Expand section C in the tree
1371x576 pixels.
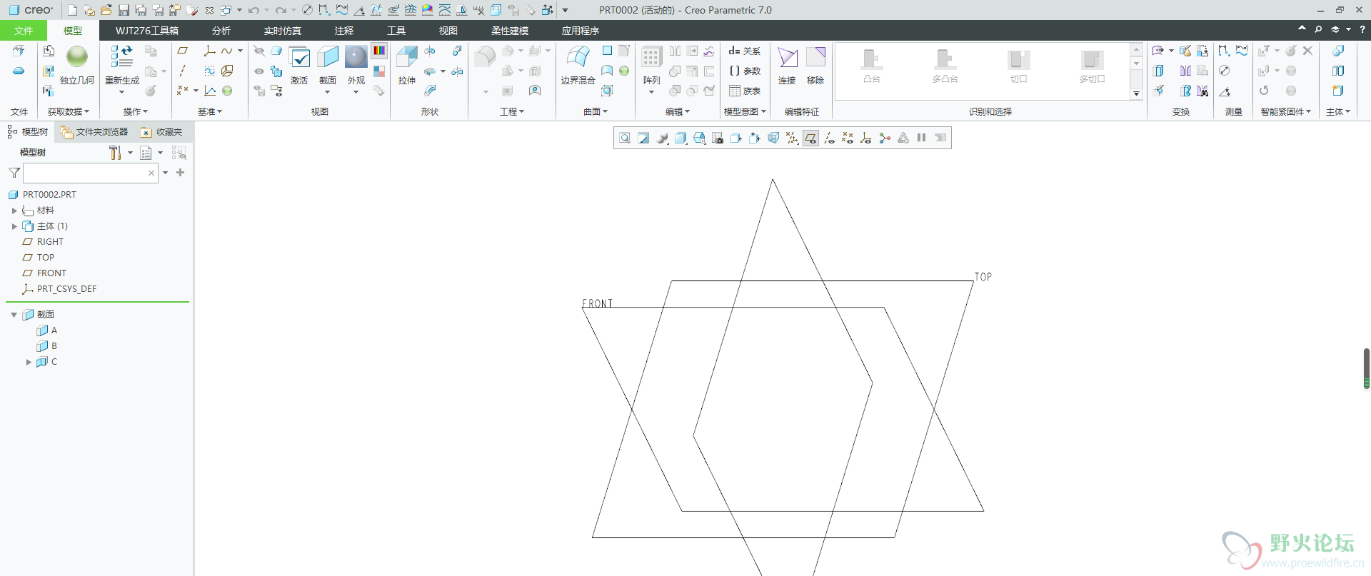(x=29, y=362)
